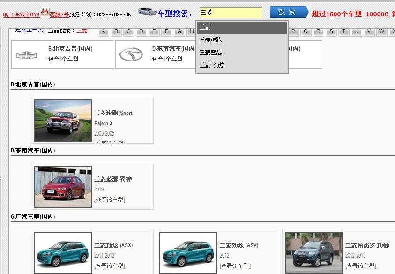395x274 pixels.
Task: Click the 服务专线 028-87038205 phone text
Action: [100, 15]
